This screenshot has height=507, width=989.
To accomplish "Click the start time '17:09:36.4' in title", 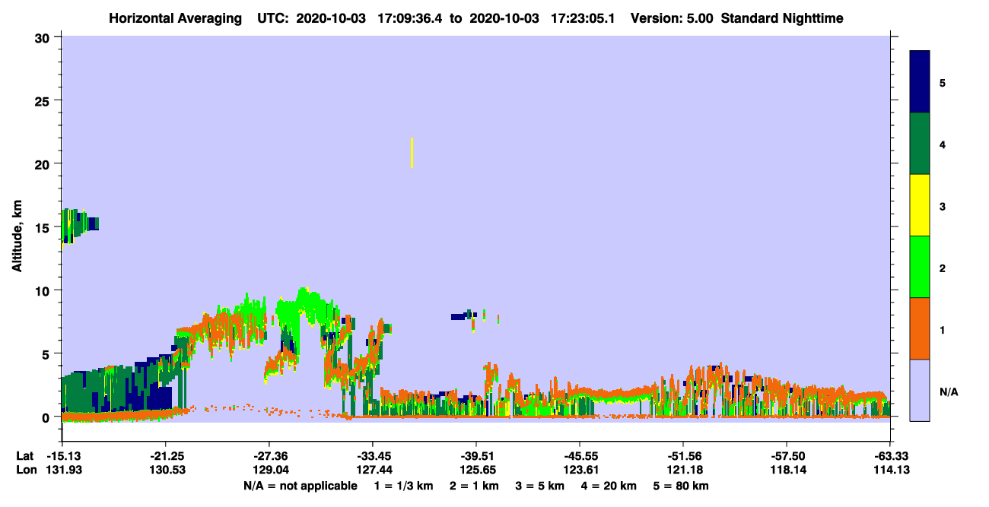I will coord(412,18).
